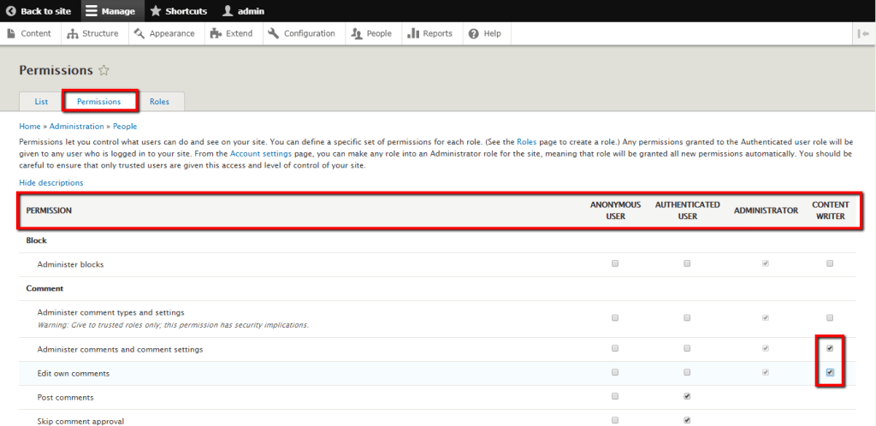Image resolution: width=876 pixels, height=426 pixels.
Task: Follow the Roles link in description text
Action: [526, 142]
